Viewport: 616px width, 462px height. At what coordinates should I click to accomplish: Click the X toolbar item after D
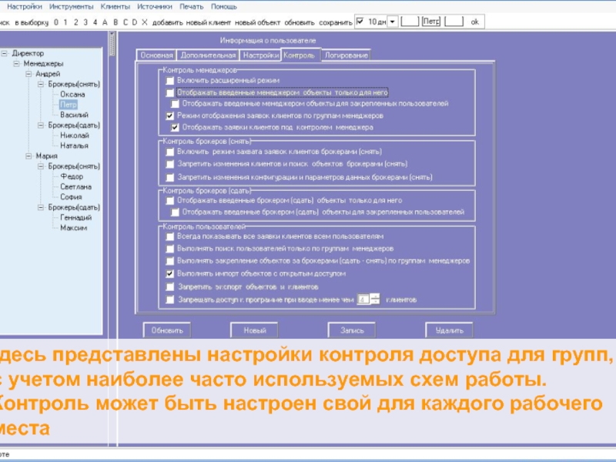pyautogui.click(x=144, y=22)
